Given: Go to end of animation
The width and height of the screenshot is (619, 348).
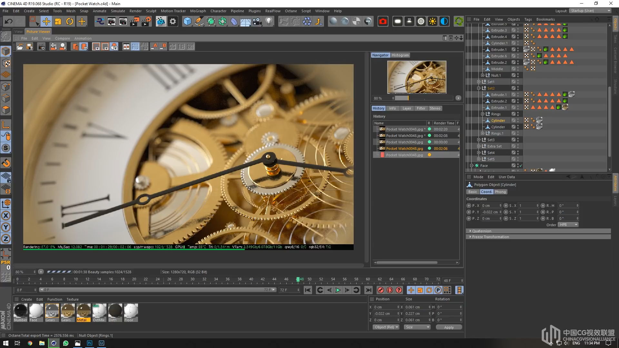Looking at the screenshot, I should point(368,290).
